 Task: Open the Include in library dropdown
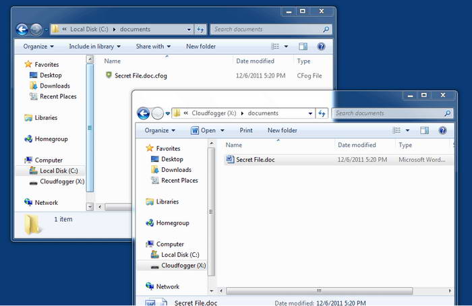tap(94, 47)
